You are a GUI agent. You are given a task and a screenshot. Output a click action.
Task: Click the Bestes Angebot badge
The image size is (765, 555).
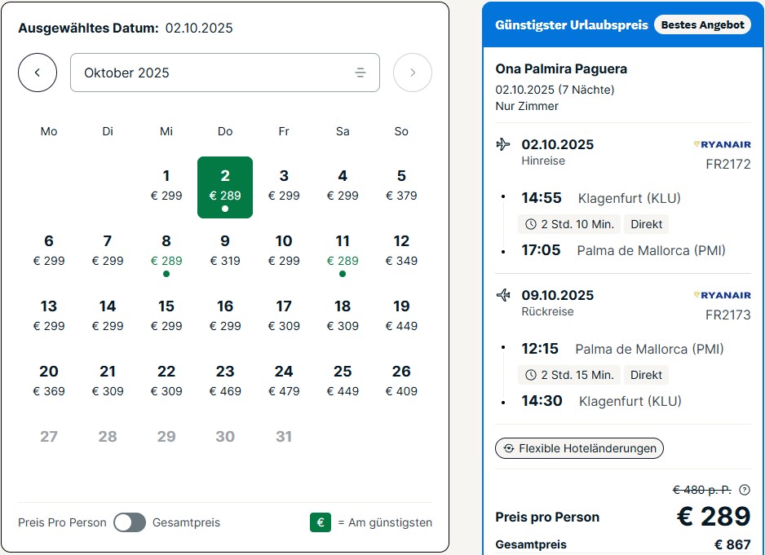(702, 25)
